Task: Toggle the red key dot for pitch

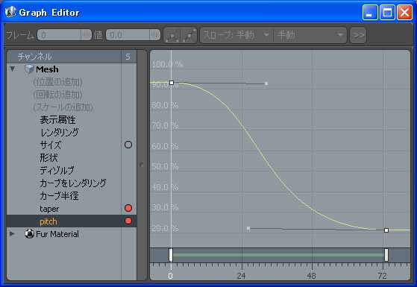Action: pyautogui.click(x=128, y=221)
